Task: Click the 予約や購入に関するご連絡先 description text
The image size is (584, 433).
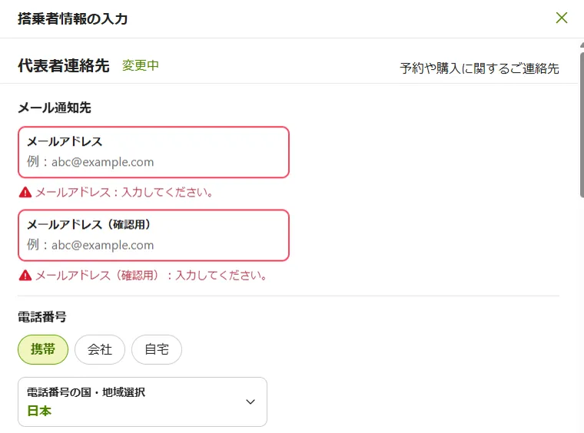Action: tap(479, 68)
